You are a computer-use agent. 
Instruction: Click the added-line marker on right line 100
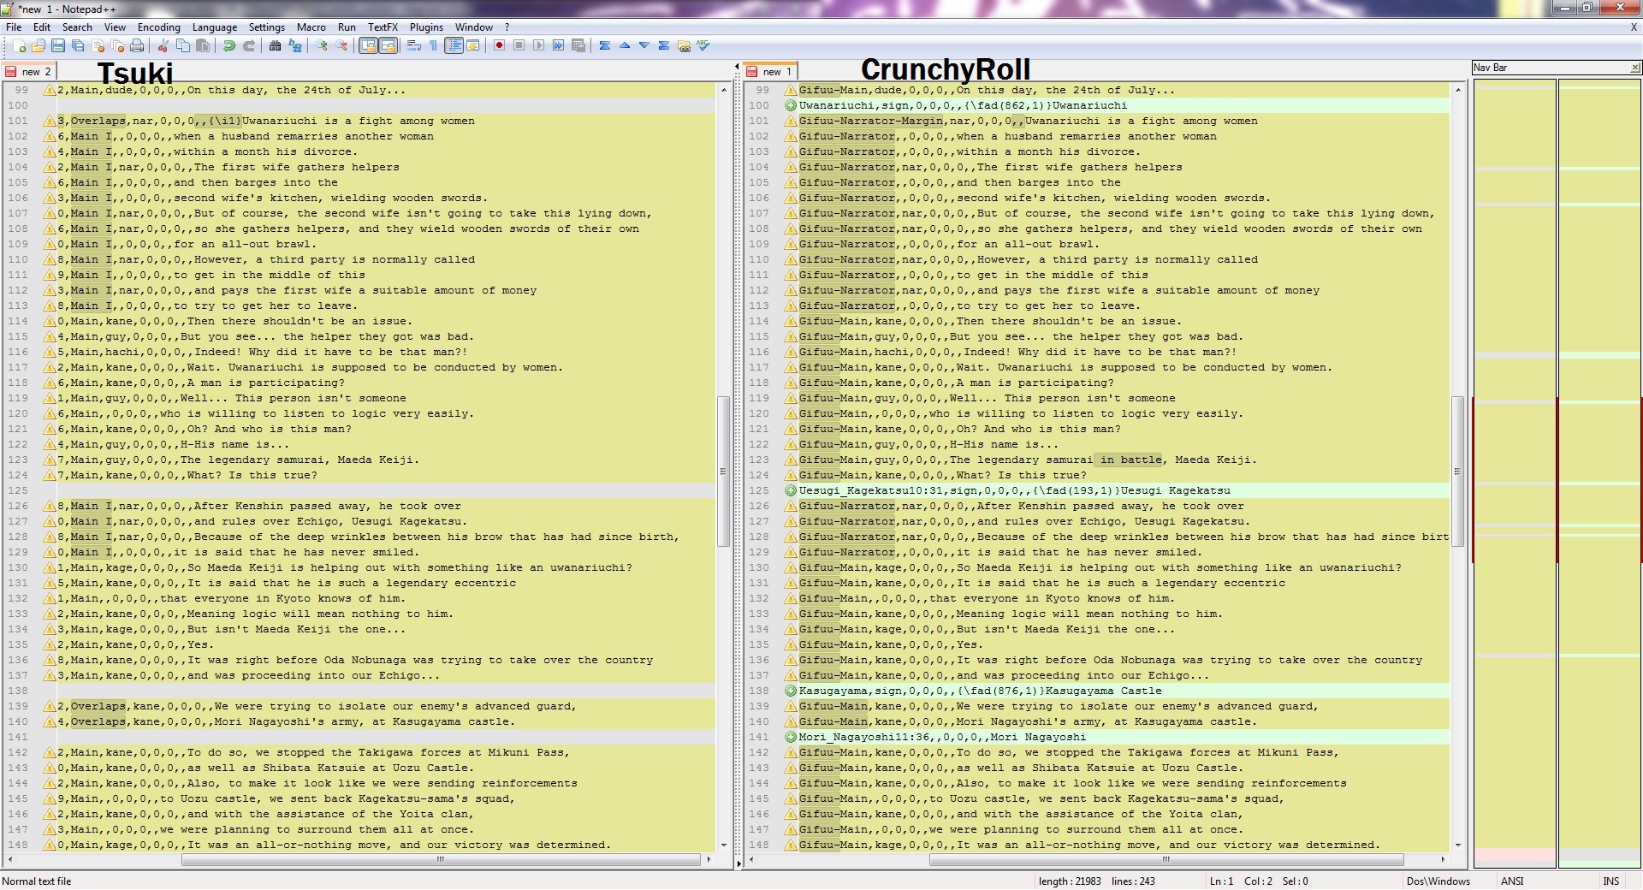pyautogui.click(x=791, y=105)
